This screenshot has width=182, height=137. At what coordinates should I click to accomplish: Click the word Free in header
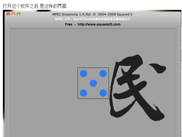[69, 24]
